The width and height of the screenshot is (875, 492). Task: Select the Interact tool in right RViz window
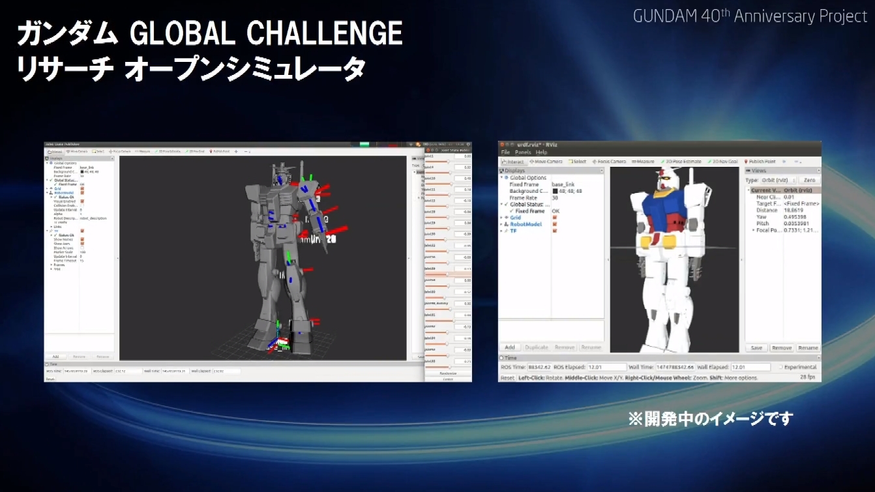pyautogui.click(x=513, y=162)
